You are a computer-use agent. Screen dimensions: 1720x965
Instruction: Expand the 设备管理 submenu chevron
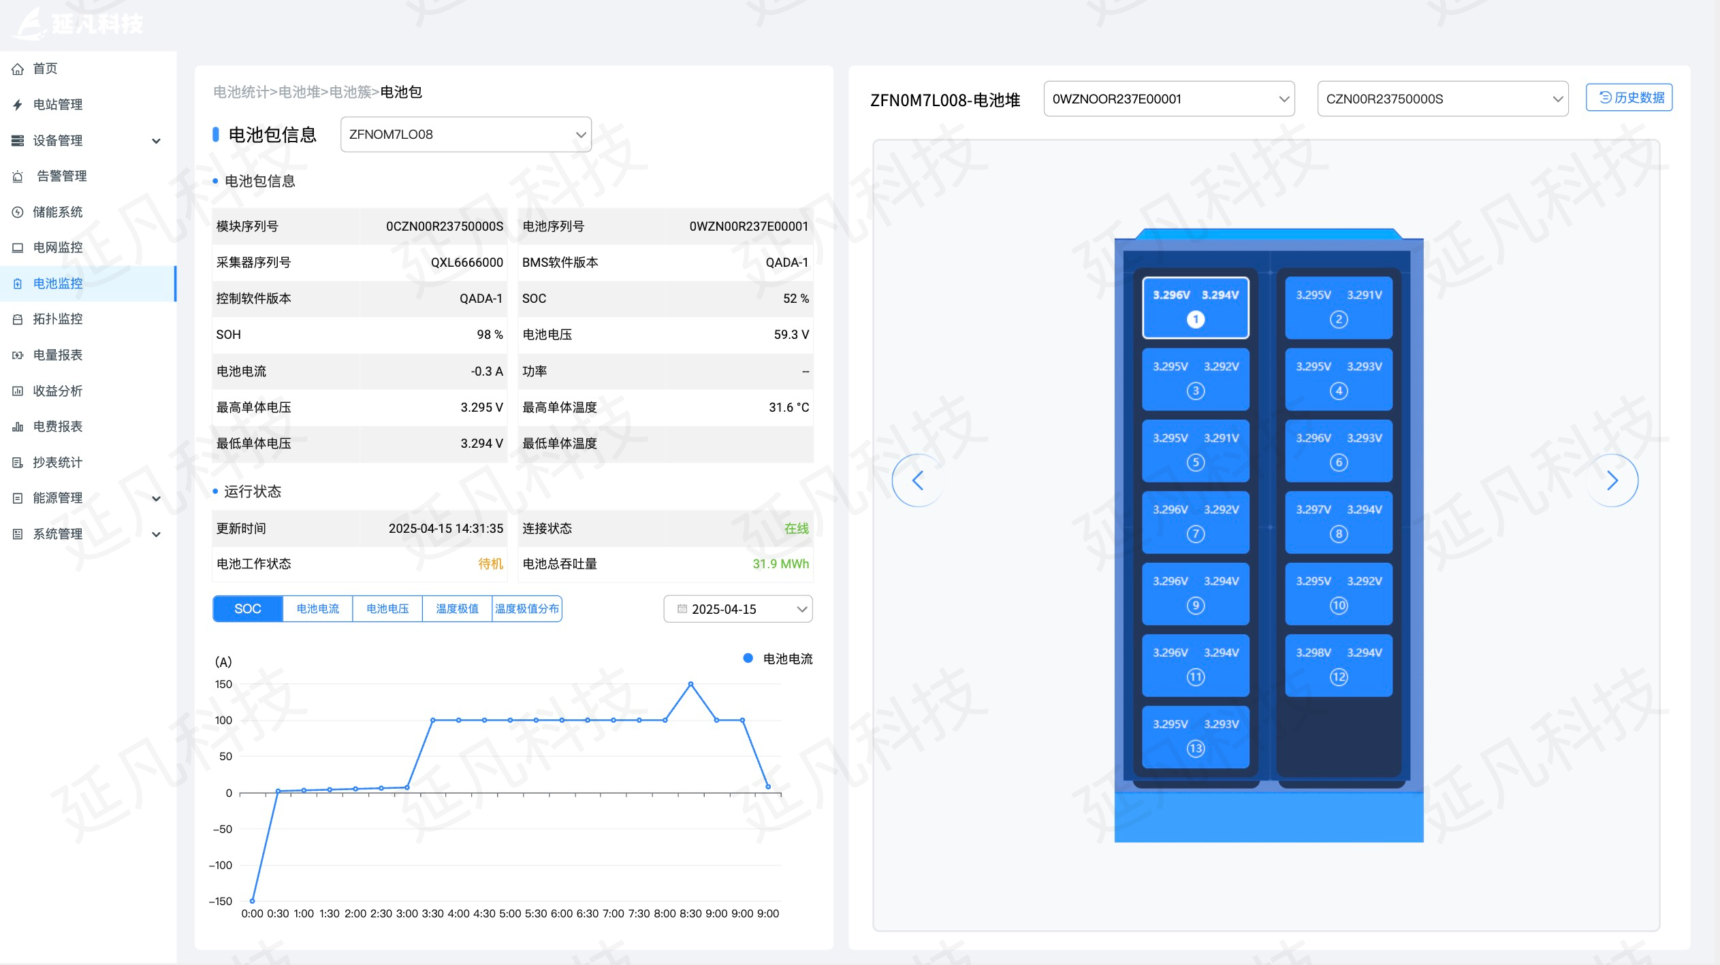(156, 141)
